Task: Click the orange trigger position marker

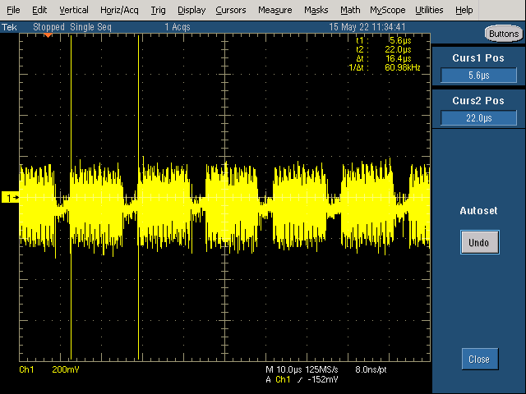Action: point(48,35)
